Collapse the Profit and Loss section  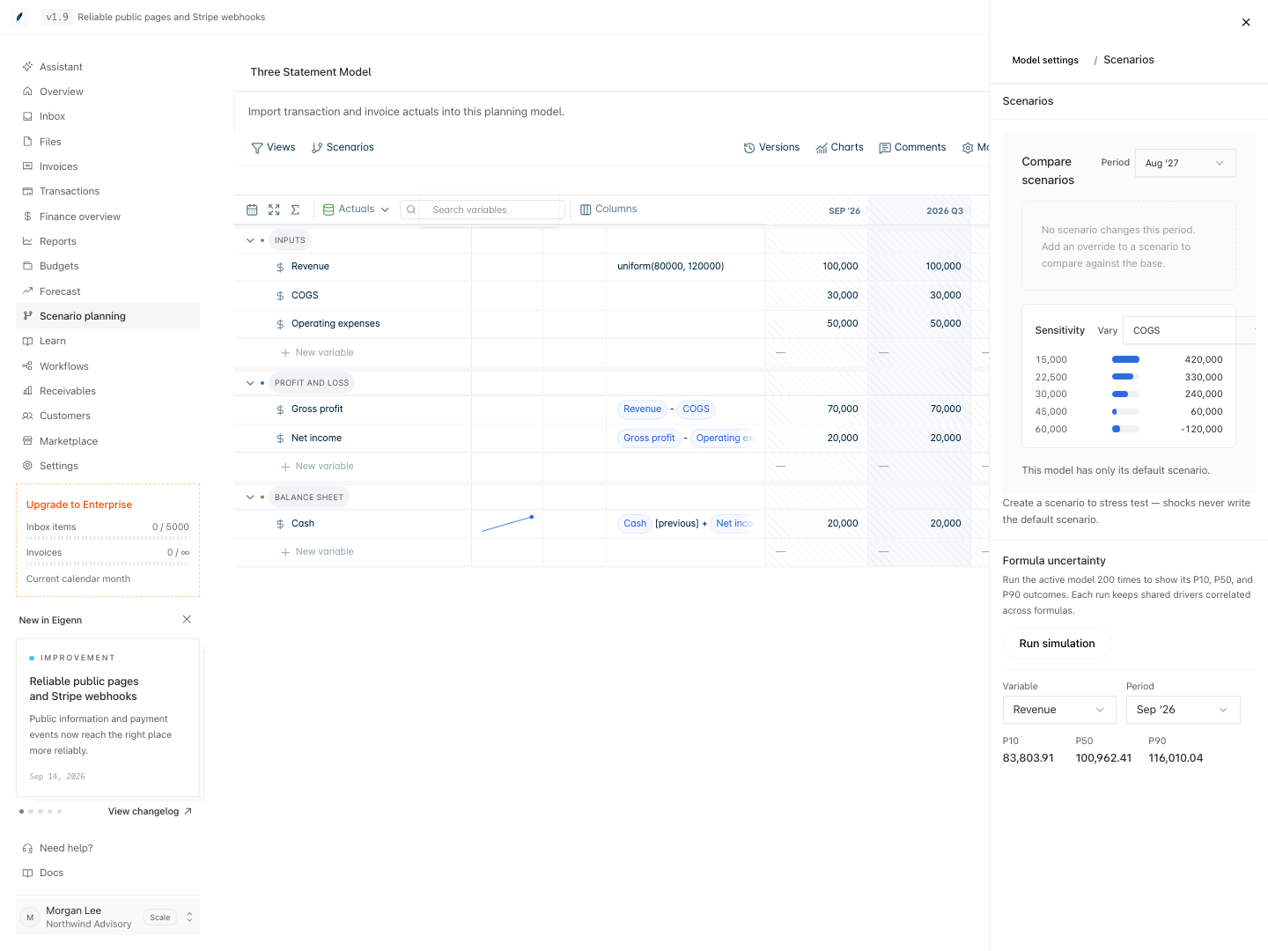[x=250, y=383]
